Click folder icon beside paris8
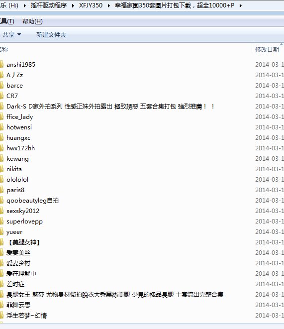 coord(1,190)
